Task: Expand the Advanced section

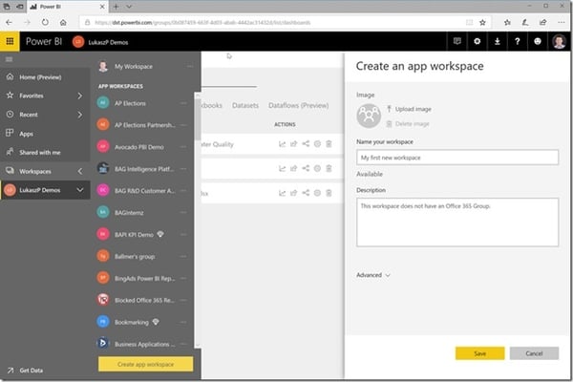Action: click(x=373, y=275)
